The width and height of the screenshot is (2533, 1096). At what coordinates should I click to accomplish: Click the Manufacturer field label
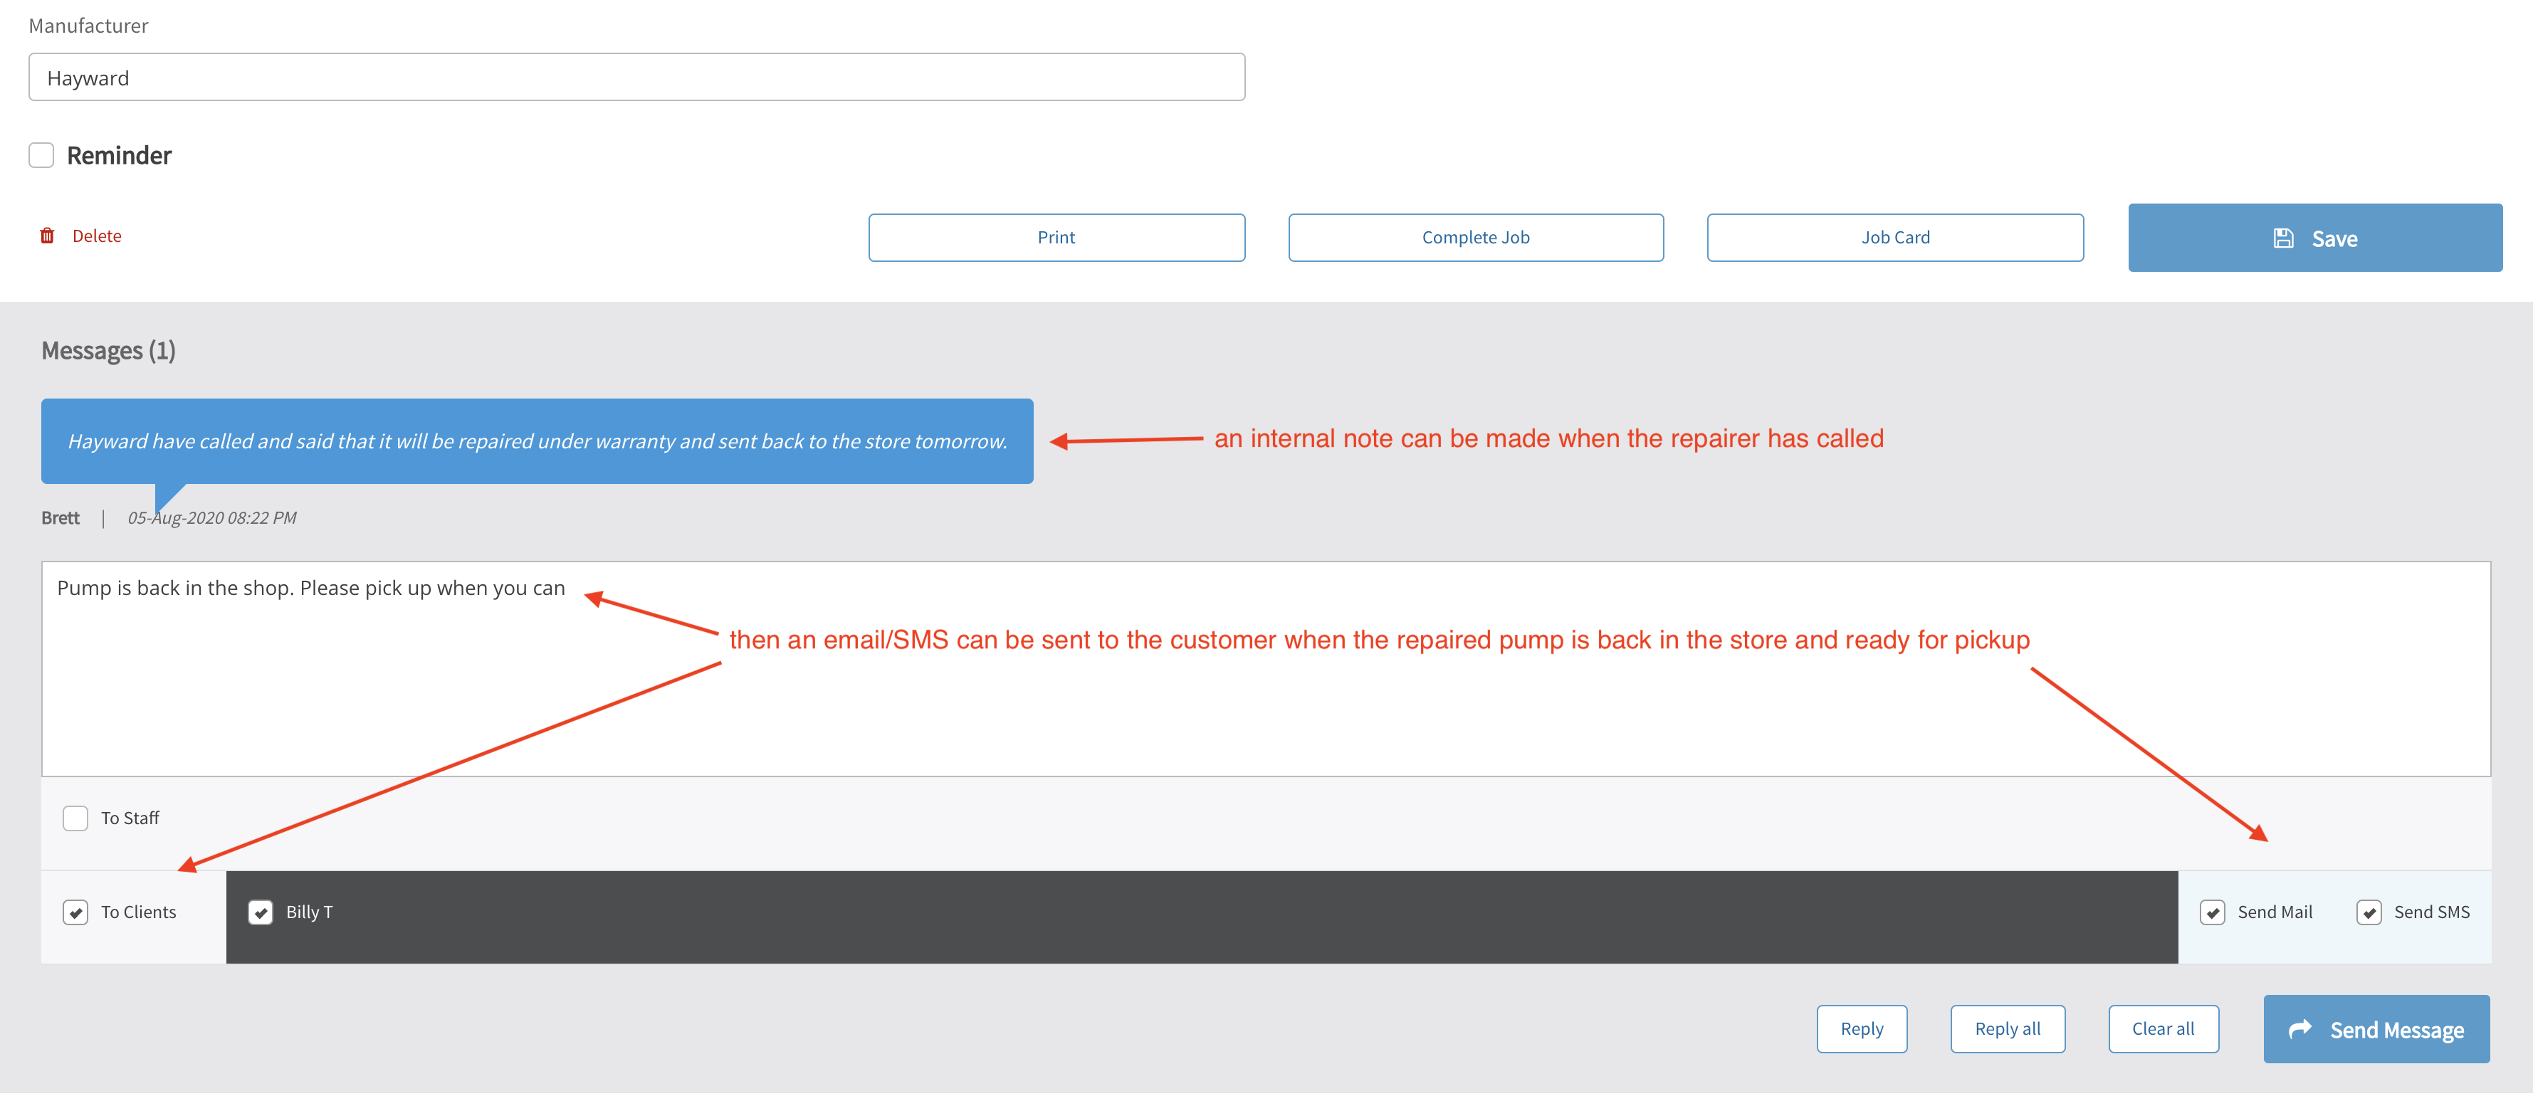click(88, 26)
